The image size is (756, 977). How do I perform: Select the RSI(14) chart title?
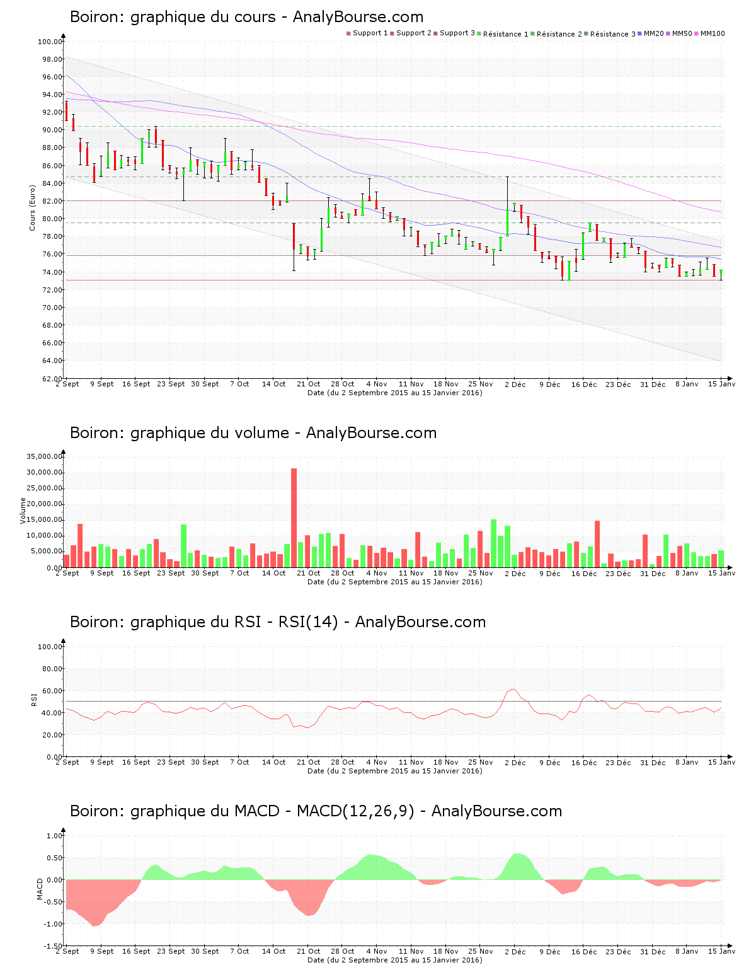point(277,622)
